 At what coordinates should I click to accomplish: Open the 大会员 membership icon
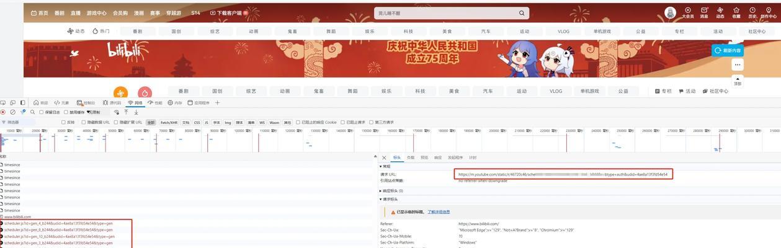tap(688, 12)
